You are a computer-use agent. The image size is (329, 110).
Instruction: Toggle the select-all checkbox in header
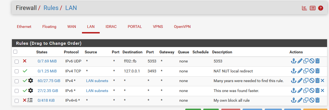(15, 51)
